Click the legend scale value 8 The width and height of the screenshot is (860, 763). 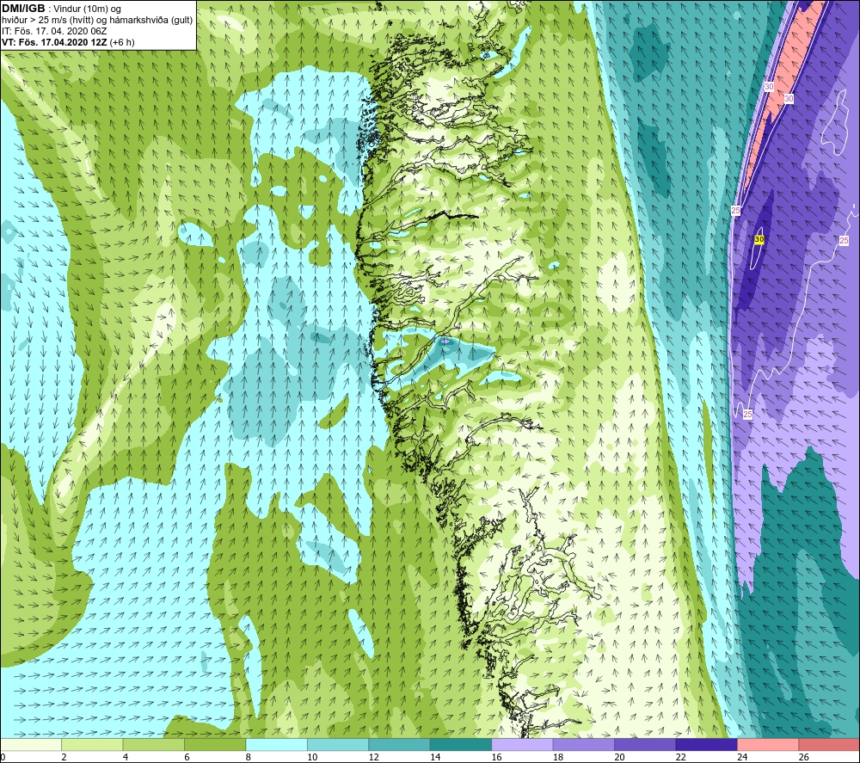[x=249, y=758]
